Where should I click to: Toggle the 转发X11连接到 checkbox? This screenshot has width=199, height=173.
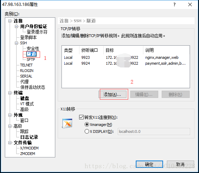81,117
